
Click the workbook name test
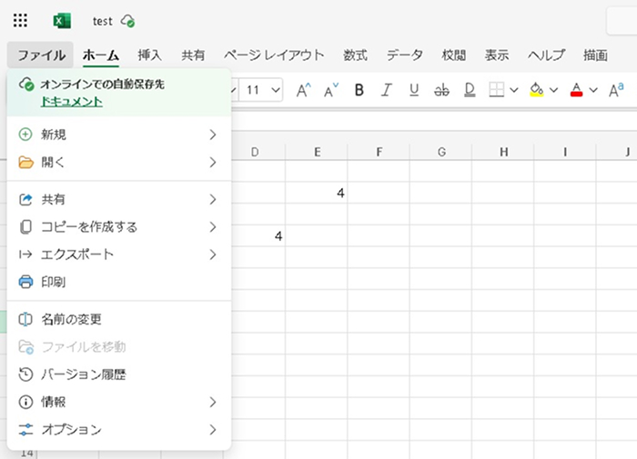[102, 21]
